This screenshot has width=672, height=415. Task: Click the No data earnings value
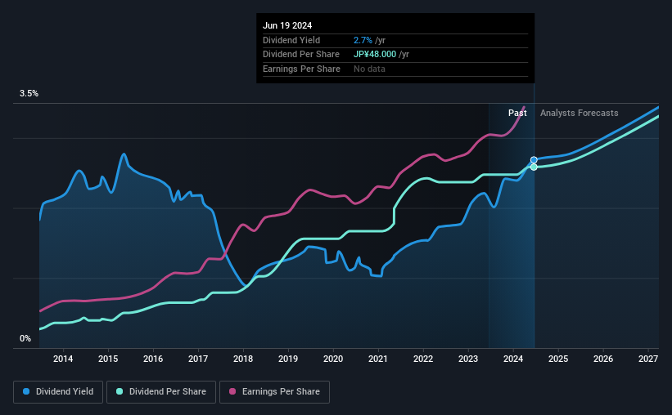369,69
